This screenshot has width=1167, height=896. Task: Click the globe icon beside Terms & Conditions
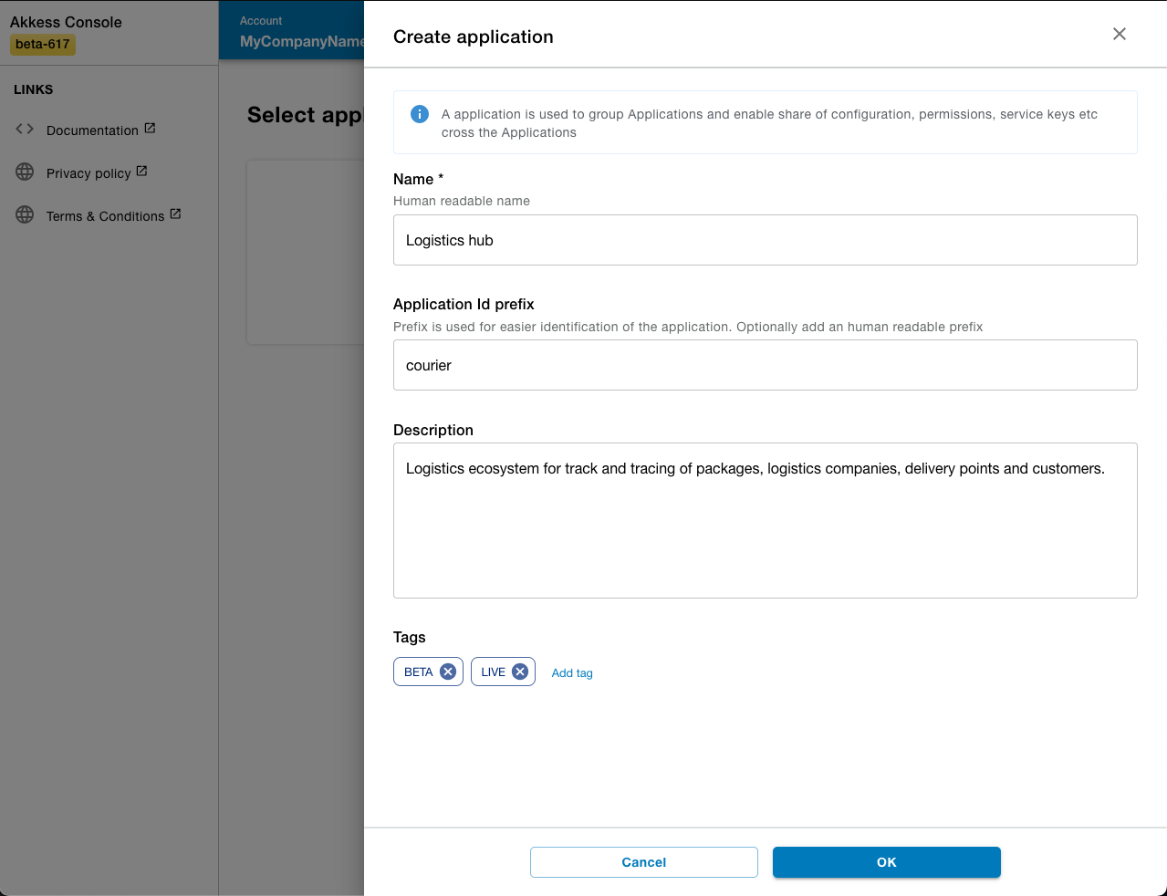[x=24, y=215]
